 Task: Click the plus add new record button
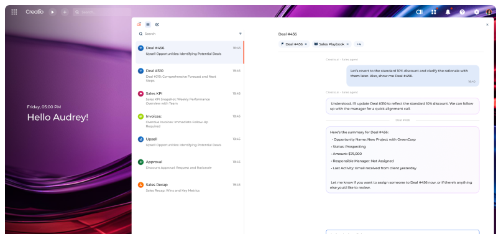click(65, 12)
